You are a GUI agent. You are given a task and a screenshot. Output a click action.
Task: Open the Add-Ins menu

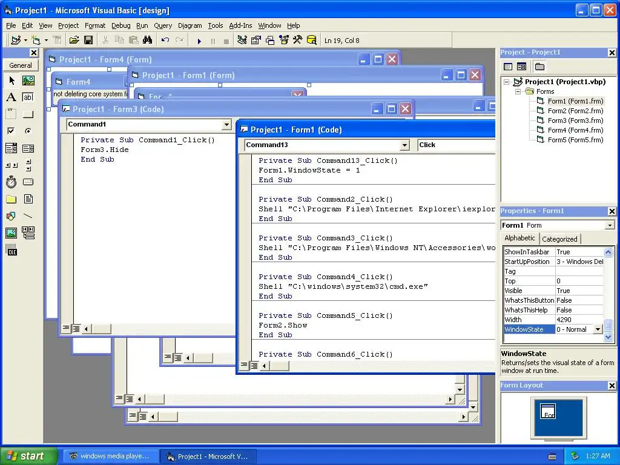point(240,25)
